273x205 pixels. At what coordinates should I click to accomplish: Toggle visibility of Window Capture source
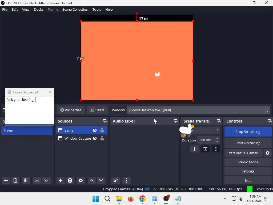(x=95, y=139)
